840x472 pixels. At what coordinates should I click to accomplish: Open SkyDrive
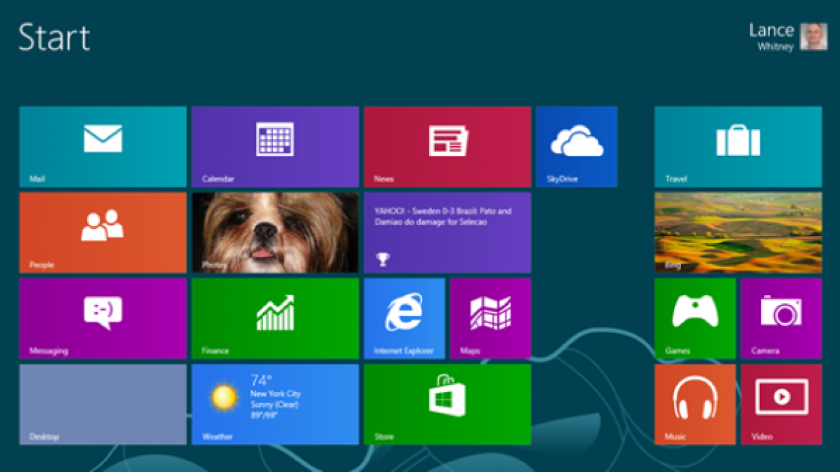pyautogui.click(x=576, y=146)
